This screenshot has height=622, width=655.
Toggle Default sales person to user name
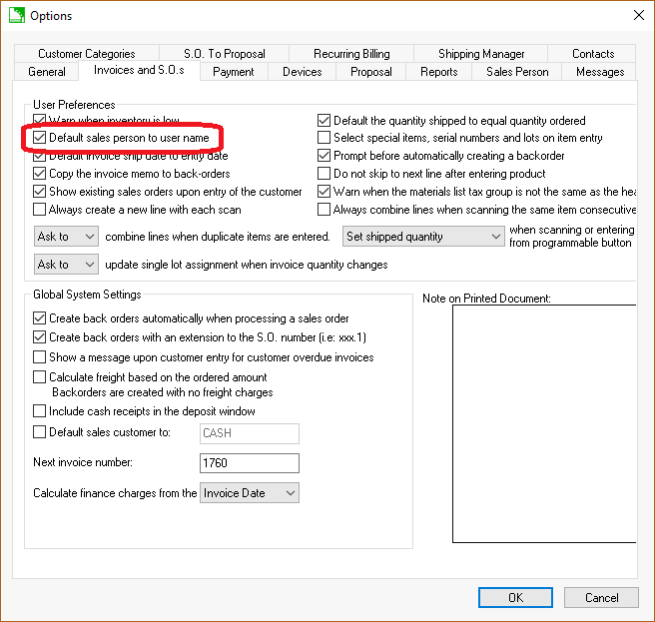coord(40,138)
